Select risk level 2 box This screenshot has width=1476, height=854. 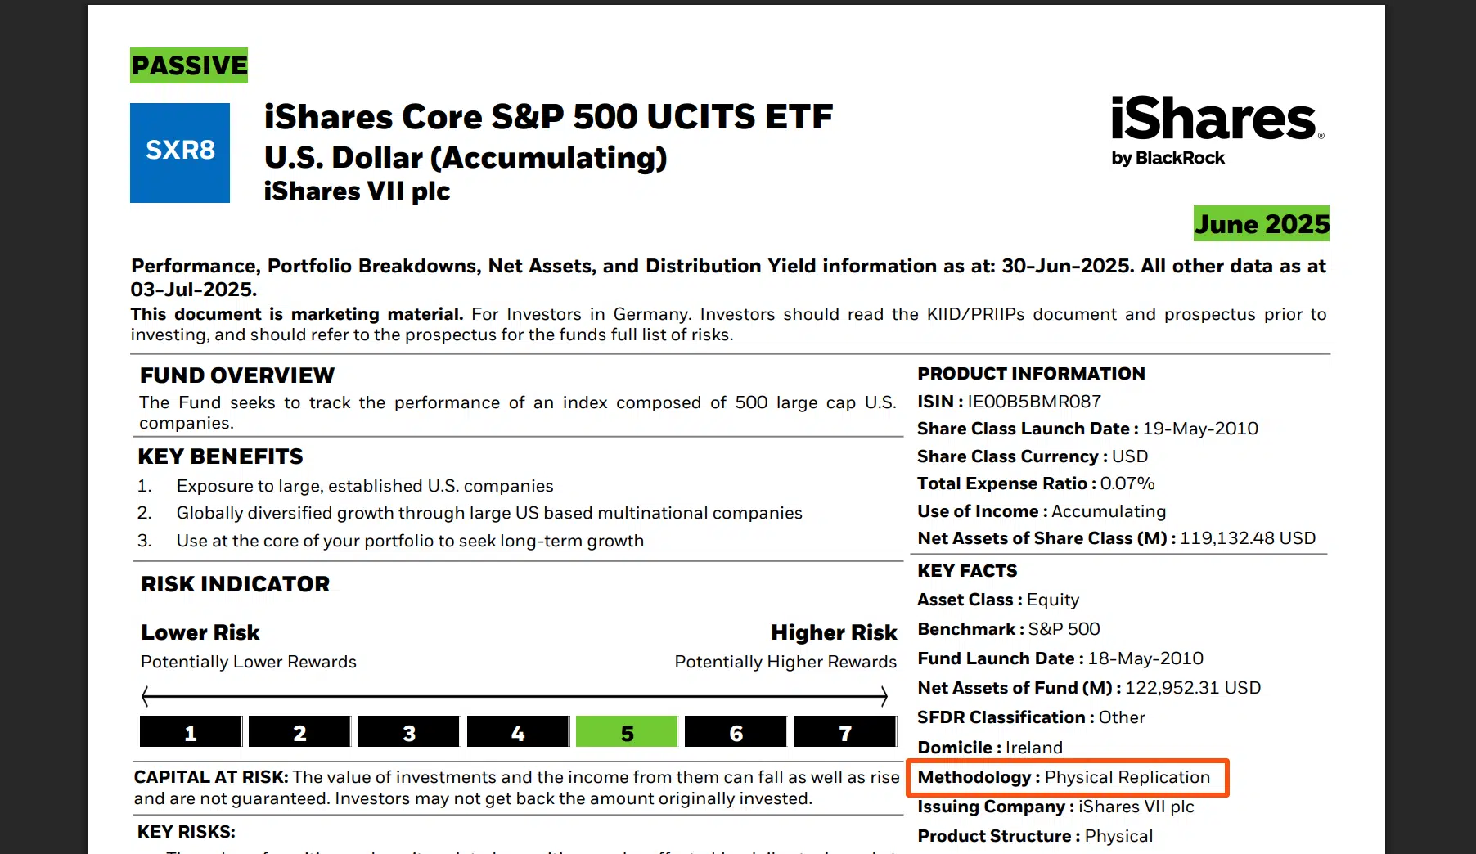pos(299,731)
